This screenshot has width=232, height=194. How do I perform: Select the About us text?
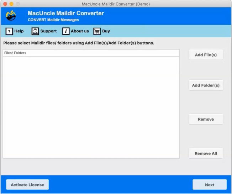coord(80,31)
